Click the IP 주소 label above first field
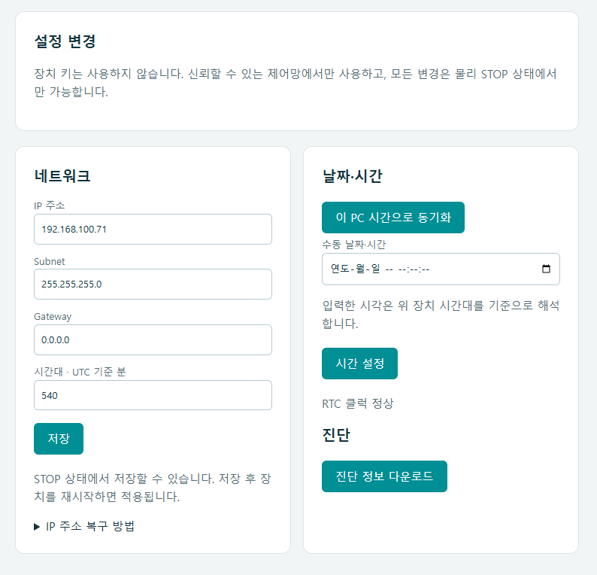 pyautogui.click(x=50, y=205)
